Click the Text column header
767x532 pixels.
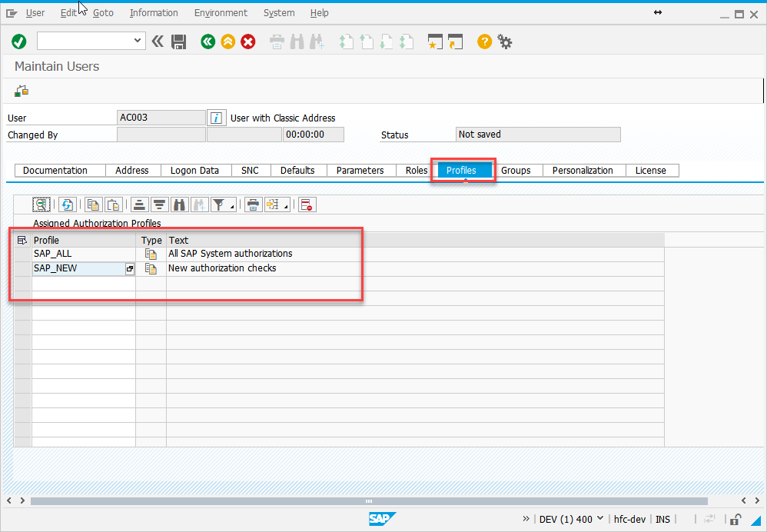(x=415, y=241)
